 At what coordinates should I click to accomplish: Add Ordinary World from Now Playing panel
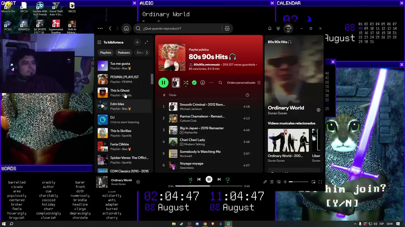click(x=318, y=110)
